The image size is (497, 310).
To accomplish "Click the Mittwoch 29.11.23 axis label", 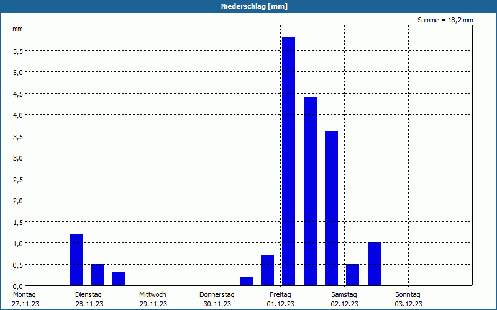I will click(x=153, y=299).
